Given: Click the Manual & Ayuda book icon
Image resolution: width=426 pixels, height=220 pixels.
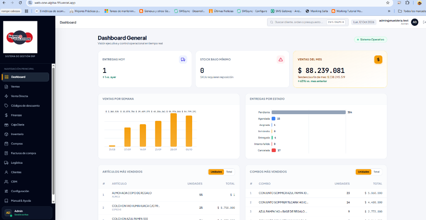Looking at the screenshot, I should pos(7,201).
